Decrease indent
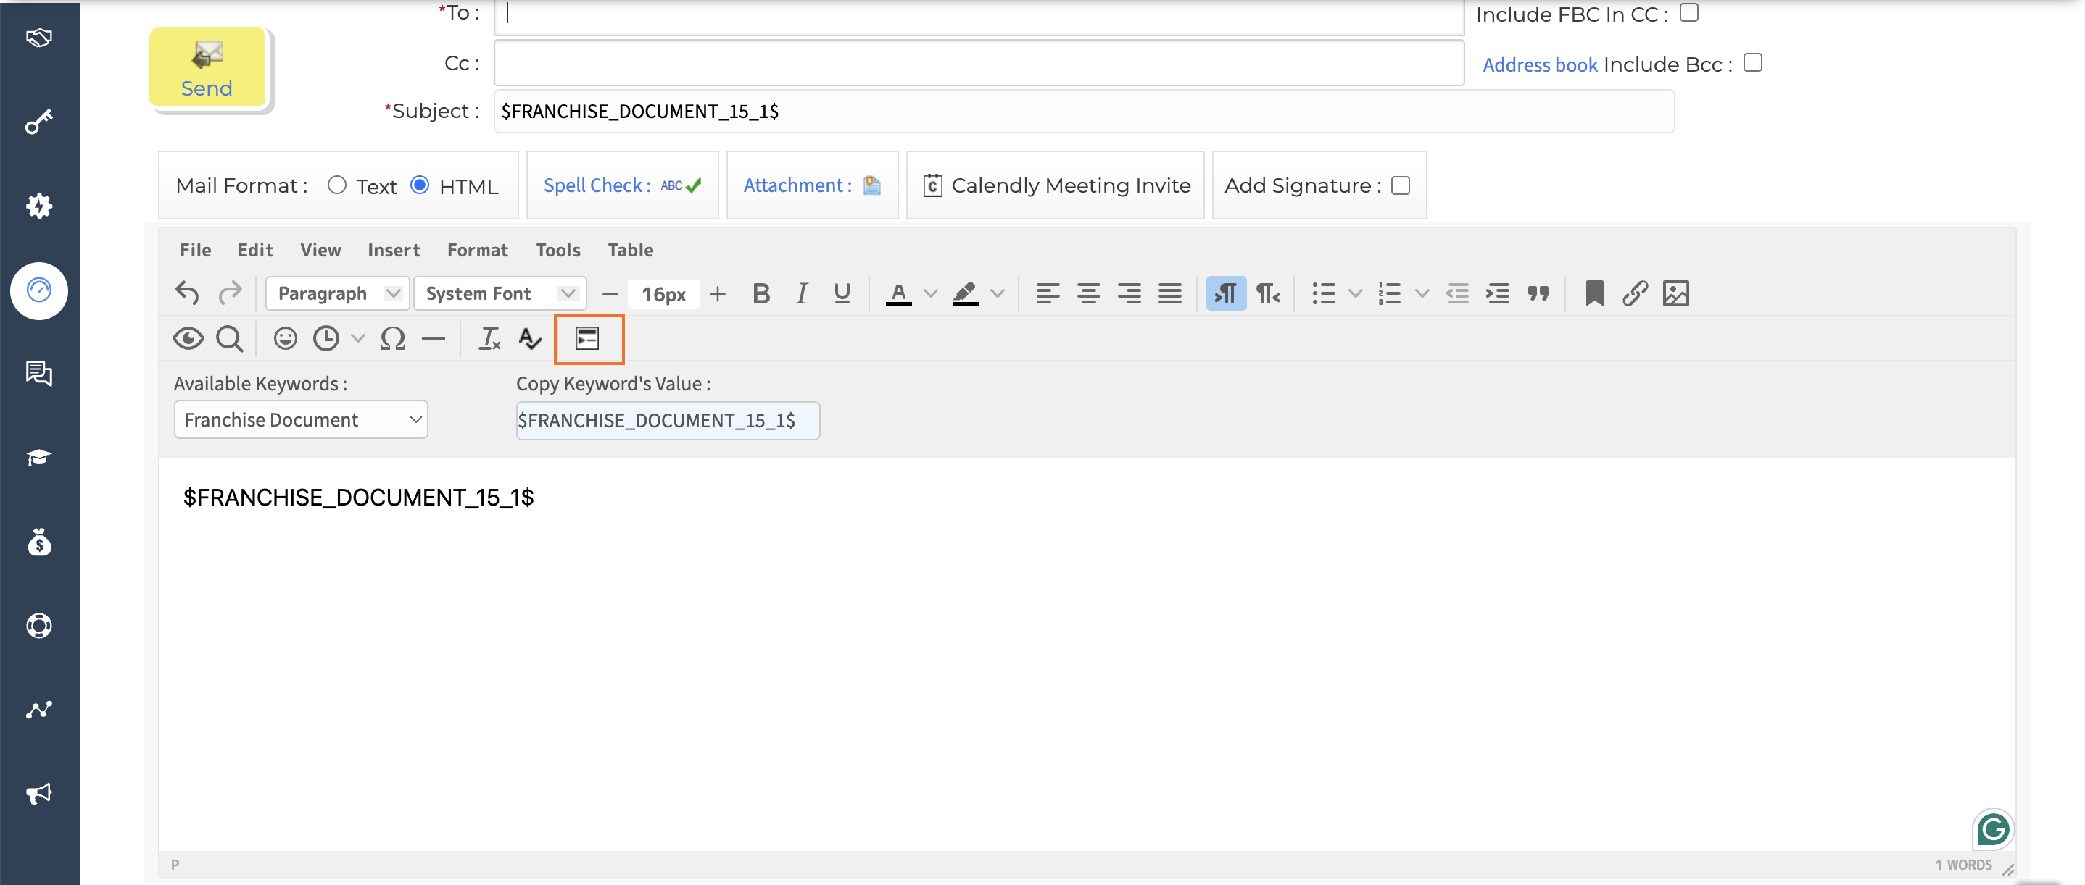 (1457, 293)
